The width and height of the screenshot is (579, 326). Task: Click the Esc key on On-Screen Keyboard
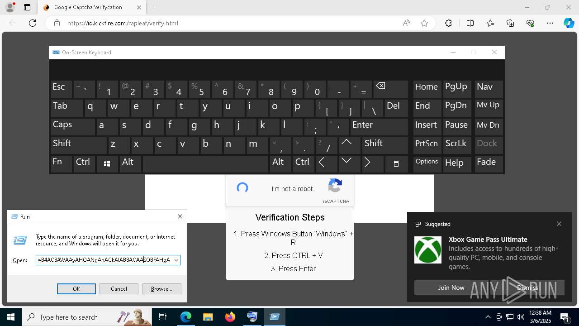[61, 89]
